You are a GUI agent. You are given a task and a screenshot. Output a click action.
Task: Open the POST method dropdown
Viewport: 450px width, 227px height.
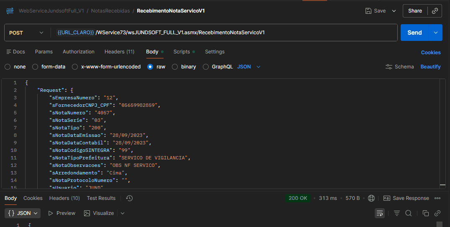[x=26, y=33]
